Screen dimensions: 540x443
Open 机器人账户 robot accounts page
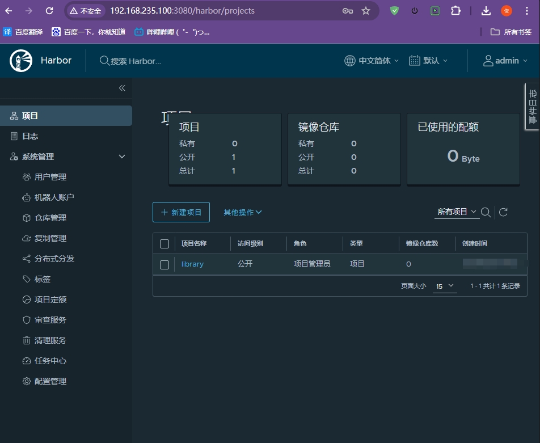point(54,197)
